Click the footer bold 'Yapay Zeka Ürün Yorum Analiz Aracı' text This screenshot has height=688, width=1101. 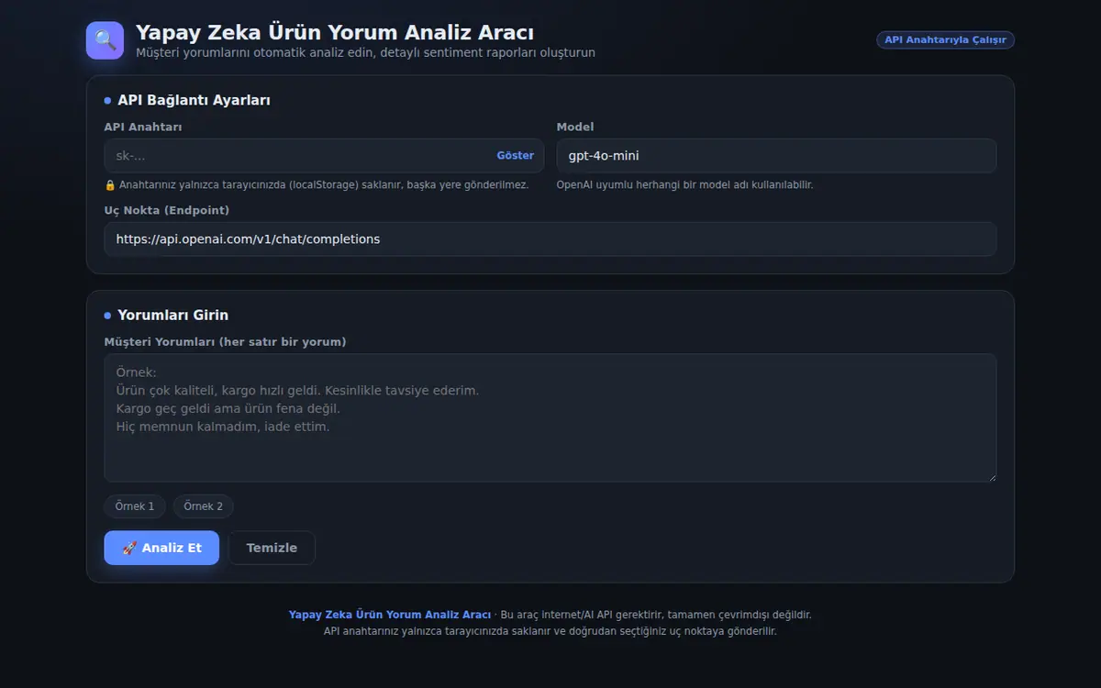point(390,615)
